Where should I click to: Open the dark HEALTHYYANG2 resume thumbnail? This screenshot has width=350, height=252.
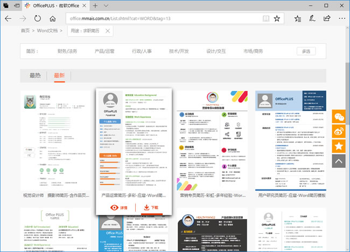pos(212,231)
